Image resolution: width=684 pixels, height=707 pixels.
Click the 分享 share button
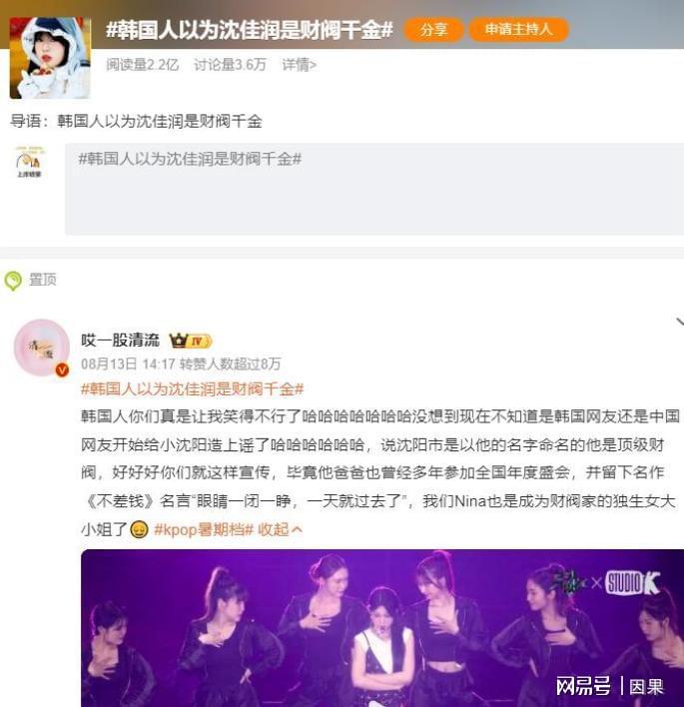[433, 30]
